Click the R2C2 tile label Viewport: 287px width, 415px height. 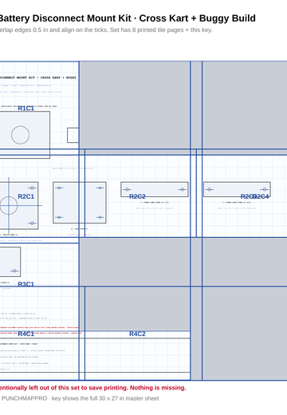click(137, 196)
